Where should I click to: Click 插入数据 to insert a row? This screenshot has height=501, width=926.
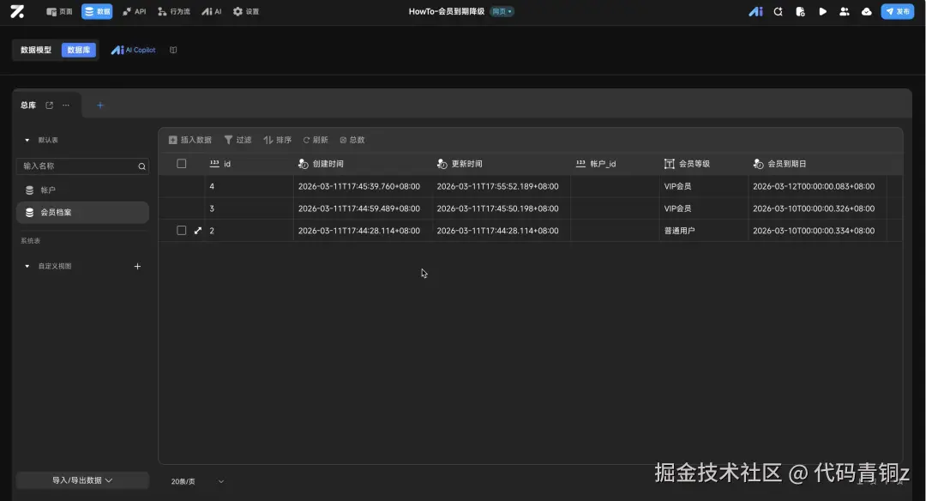pyautogui.click(x=190, y=140)
